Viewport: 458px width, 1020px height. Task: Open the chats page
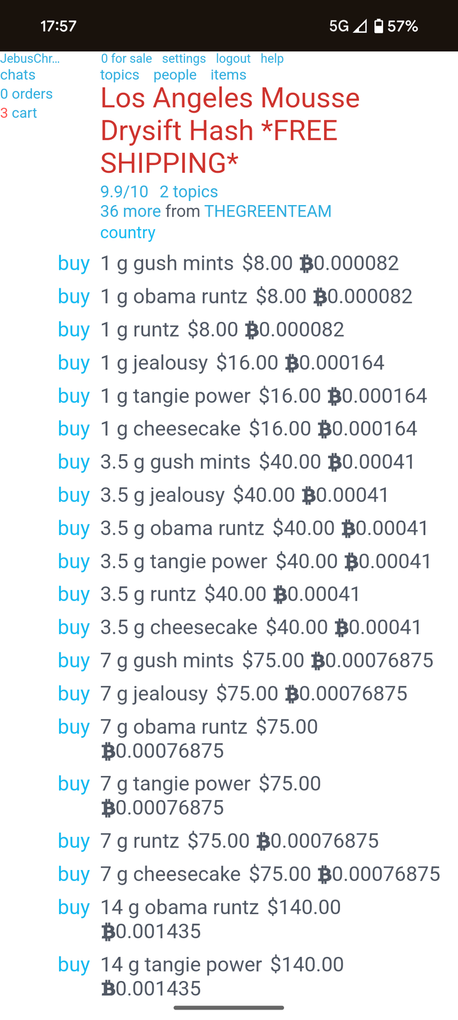click(18, 75)
